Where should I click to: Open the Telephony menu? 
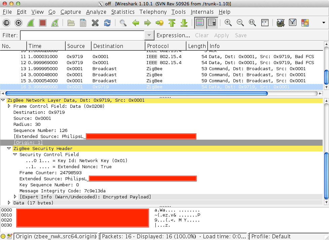(153, 12)
